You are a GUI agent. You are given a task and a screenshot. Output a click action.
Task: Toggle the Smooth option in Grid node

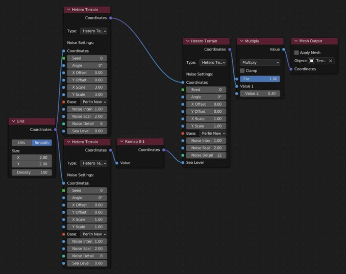coord(42,143)
